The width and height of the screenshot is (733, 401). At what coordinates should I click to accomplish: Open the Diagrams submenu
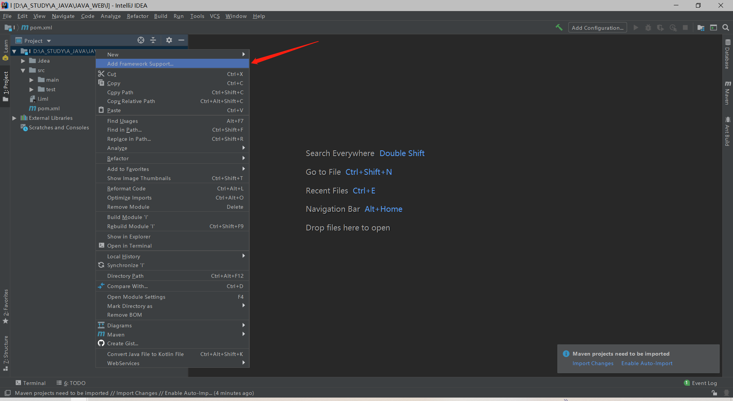pos(172,325)
